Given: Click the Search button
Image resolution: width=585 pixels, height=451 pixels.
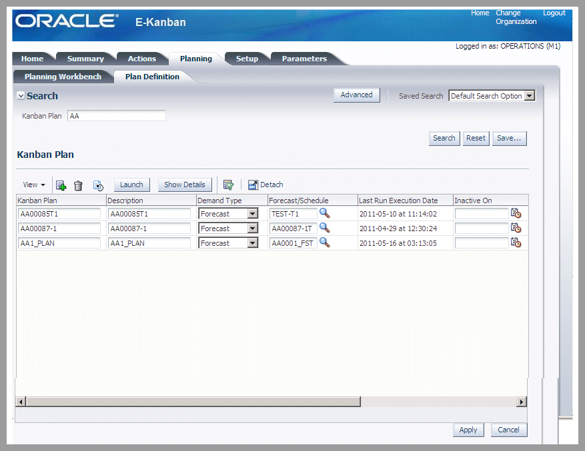Looking at the screenshot, I should pos(444,139).
